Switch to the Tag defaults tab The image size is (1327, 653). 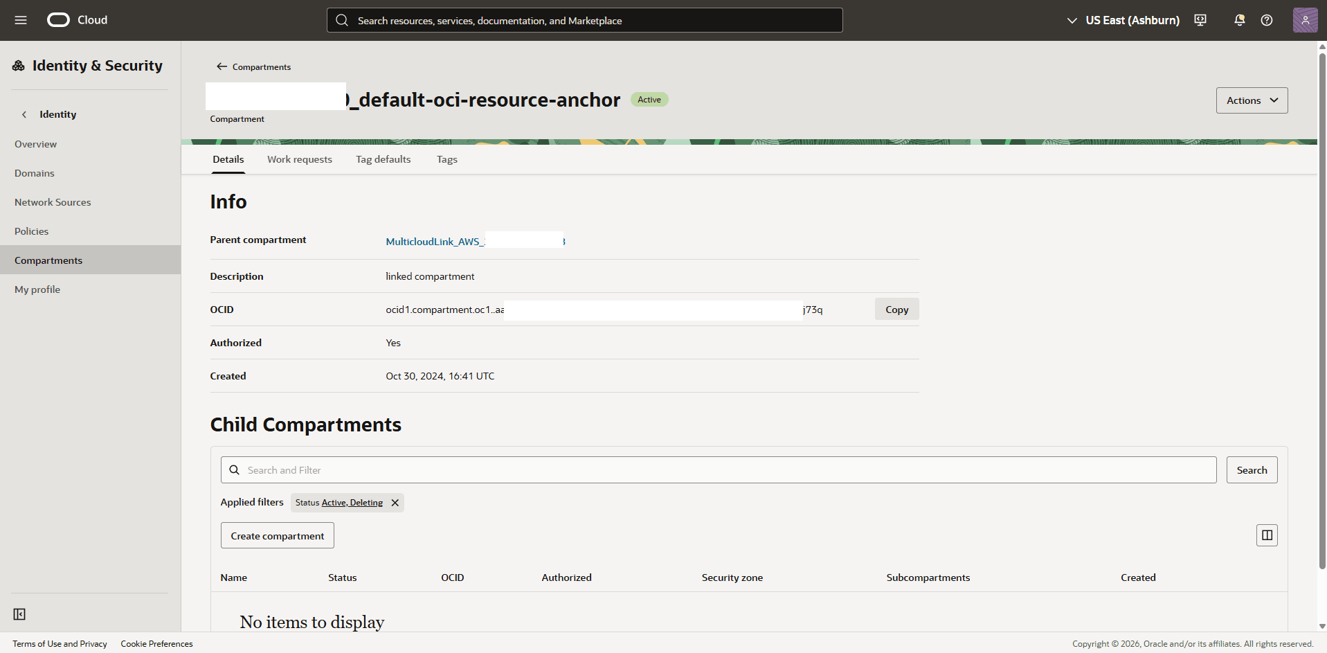383,159
